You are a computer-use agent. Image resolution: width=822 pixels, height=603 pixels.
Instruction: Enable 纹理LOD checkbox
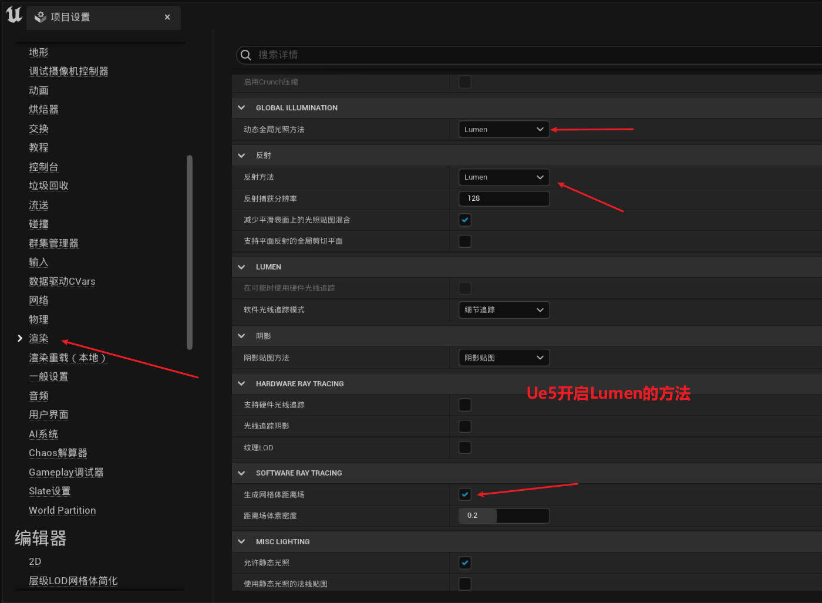(x=464, y=447)
